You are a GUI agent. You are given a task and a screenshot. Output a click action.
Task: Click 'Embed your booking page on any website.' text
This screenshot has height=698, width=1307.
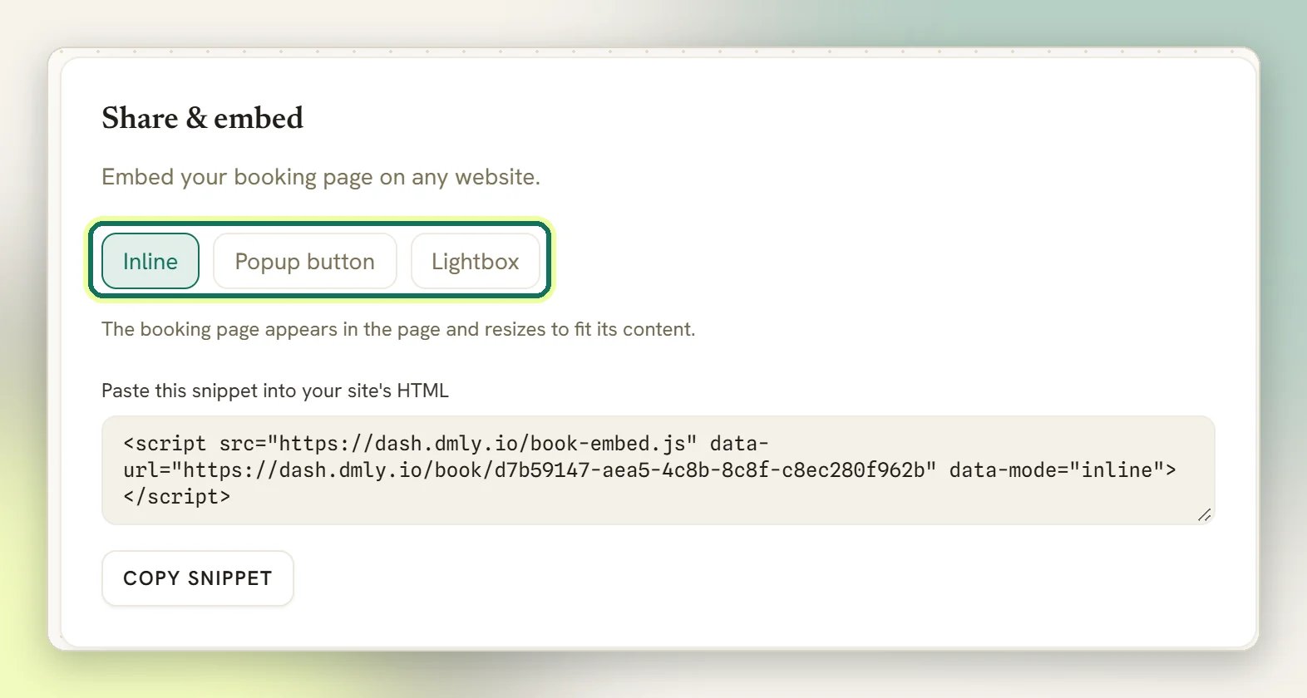click(321, 177)
